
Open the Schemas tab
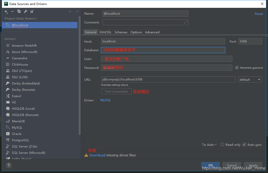pos(121,32)
